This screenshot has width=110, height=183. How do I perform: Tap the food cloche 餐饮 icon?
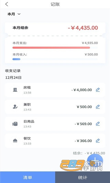[x=15, y=141]
